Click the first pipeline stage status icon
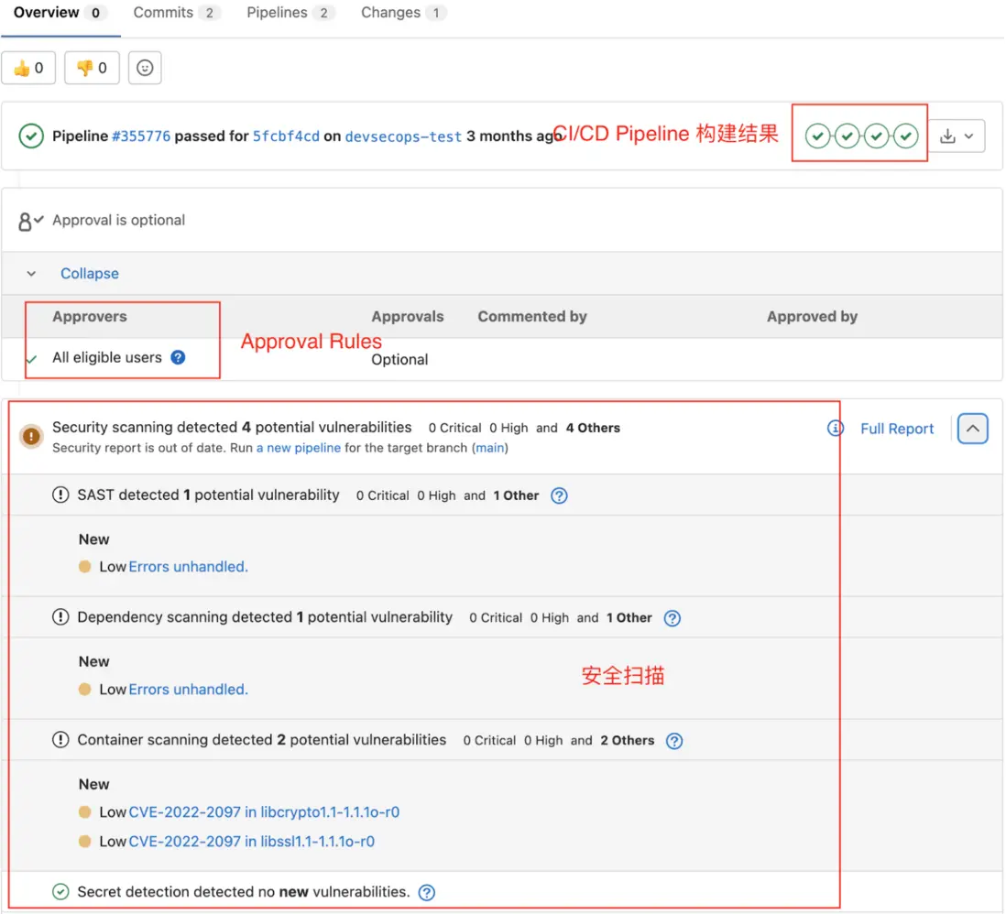This screenshot has width=1006, height=914. (817, 136)
